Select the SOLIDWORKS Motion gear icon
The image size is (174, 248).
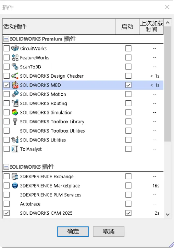[x=15, y=94]
